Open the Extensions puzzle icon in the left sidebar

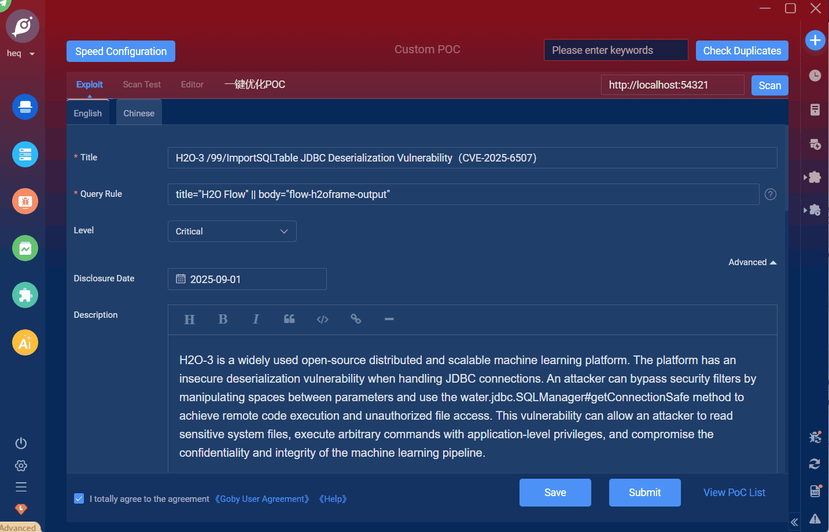click(x=25, y=295)
